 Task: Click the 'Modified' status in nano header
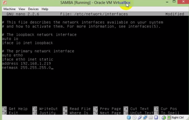click(175, 14)
